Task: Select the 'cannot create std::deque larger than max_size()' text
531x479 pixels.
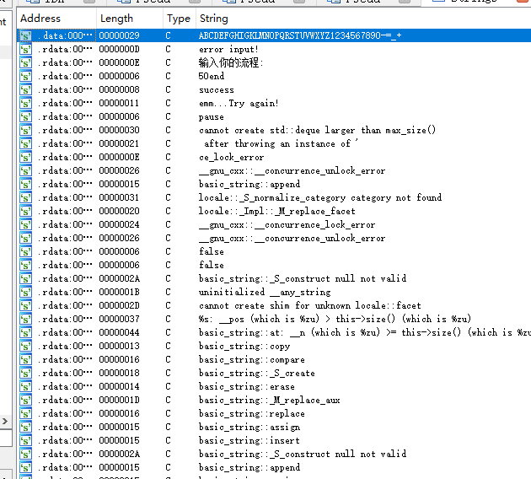Action: coord(317,131)
